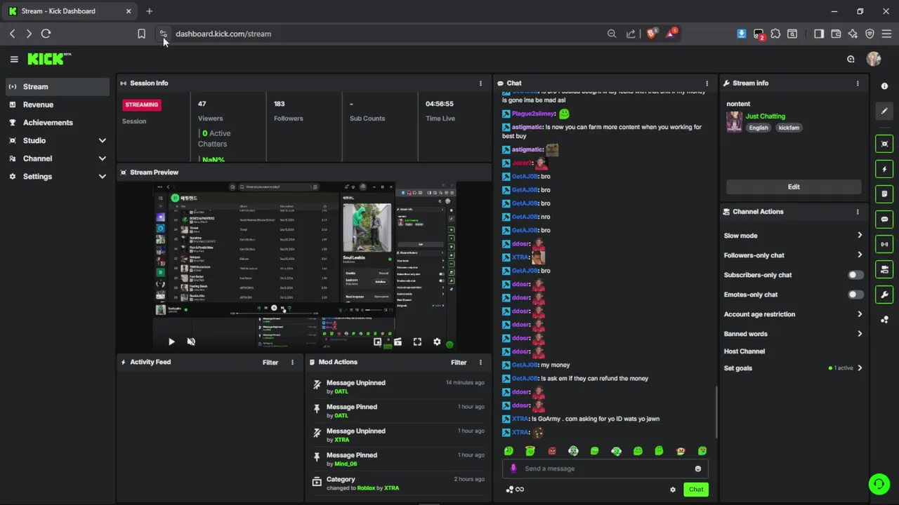Click the purple microphone icon in chat input

coord(513,469)
